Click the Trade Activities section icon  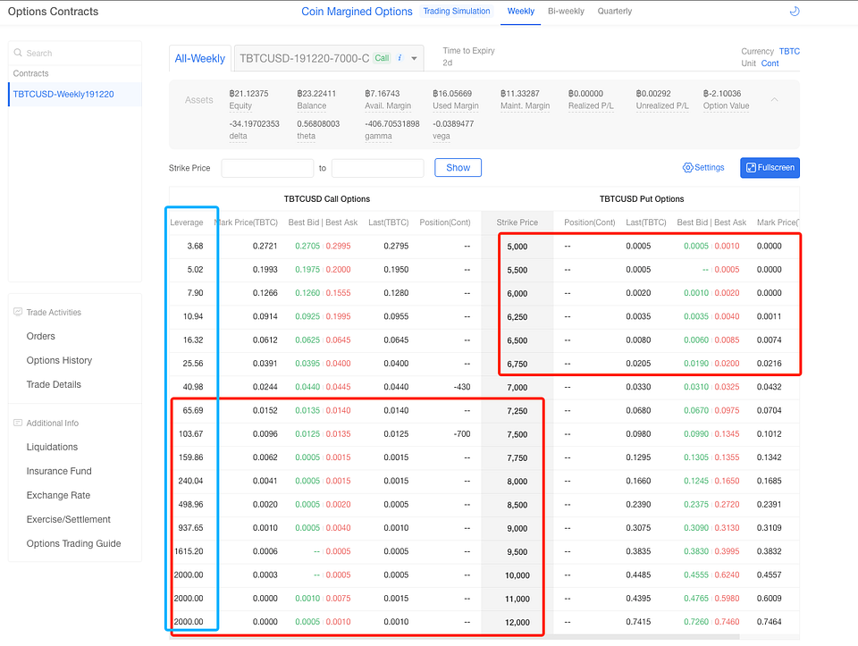click(x=18, y=312)
